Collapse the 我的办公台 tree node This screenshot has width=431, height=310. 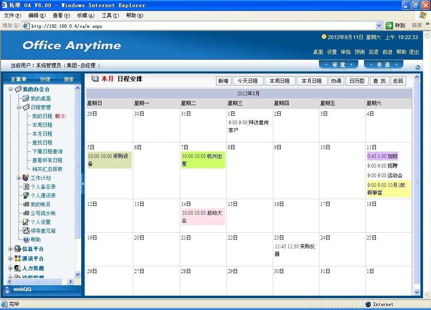coord(11,89)
